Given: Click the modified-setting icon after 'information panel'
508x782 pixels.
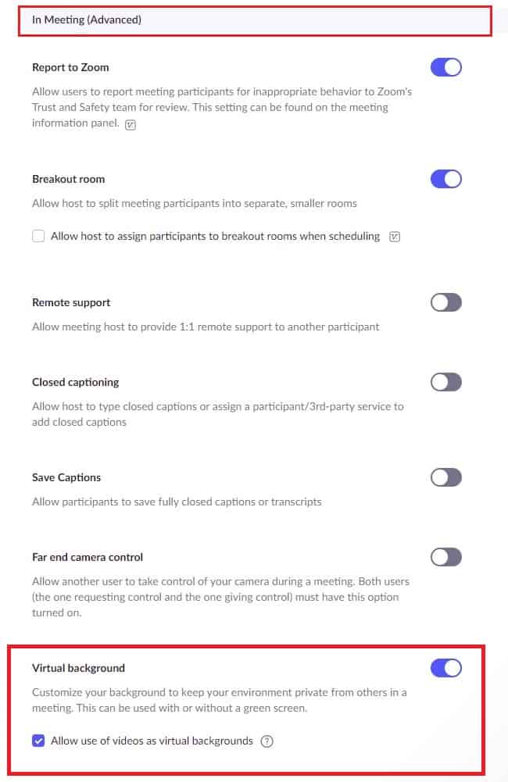Looking at the screenshot, I should click(x=131, y=125).
